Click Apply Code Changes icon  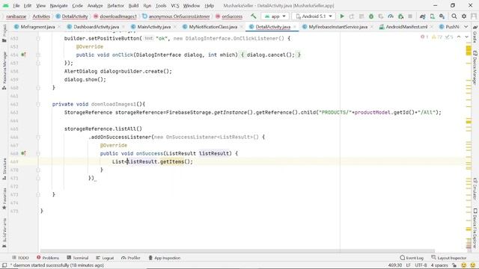point(361,16)
